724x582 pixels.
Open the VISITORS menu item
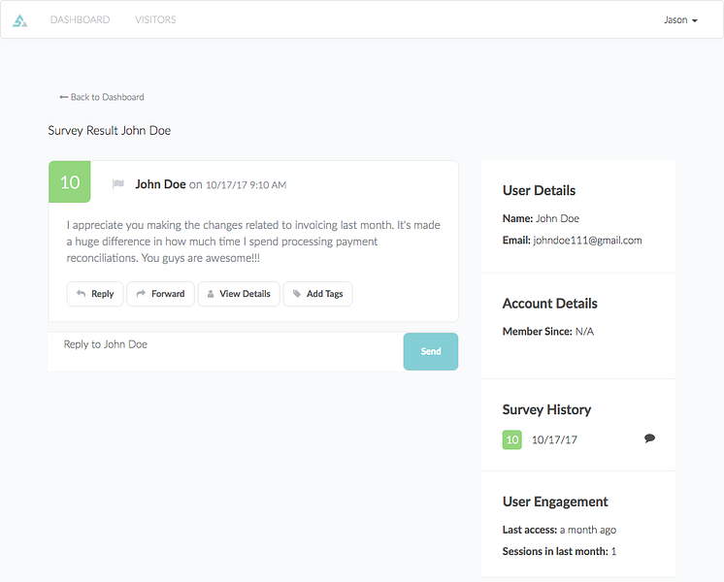click(x=155, y=19)
